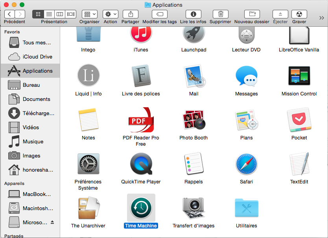Open Images in sidebar

30,156
